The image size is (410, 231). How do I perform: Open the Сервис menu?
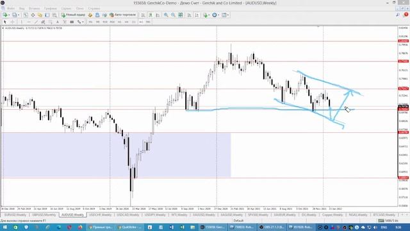67,8
